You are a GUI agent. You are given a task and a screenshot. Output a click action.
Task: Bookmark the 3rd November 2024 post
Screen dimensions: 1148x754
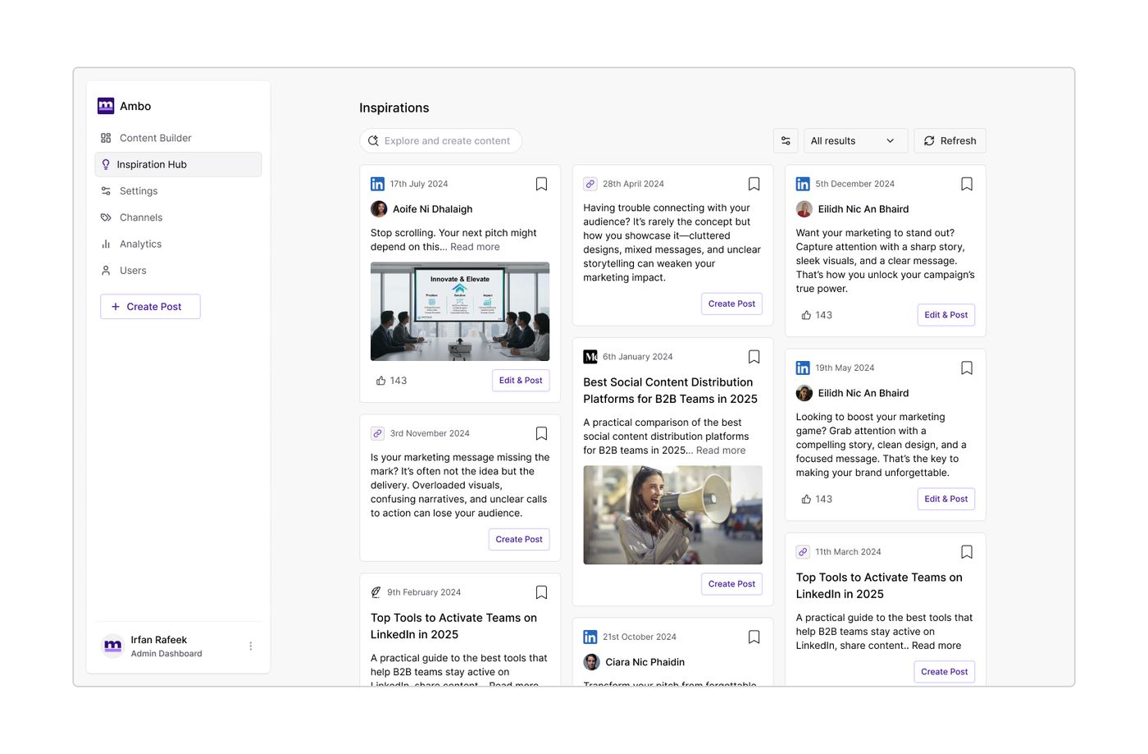click(x=541, y=433)
